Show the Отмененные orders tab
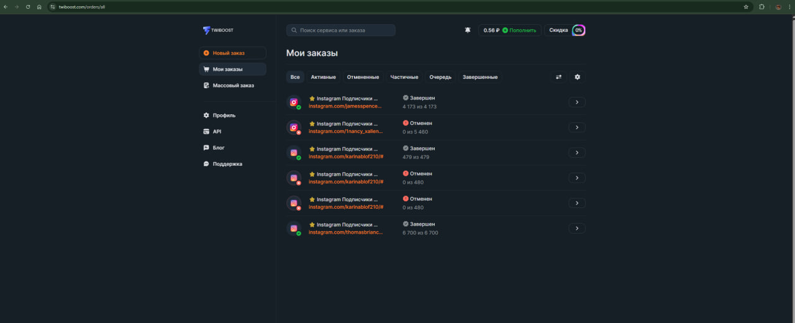The width and height of the screenshot is (795, 323). click(363, 77)
